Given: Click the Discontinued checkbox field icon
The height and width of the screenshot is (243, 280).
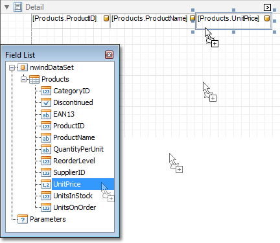Looking at the screenshot, I should tap(46, 102).
